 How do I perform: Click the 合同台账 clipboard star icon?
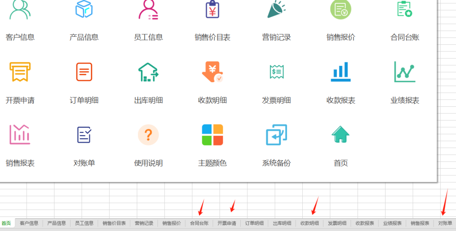tap(404, 9)
